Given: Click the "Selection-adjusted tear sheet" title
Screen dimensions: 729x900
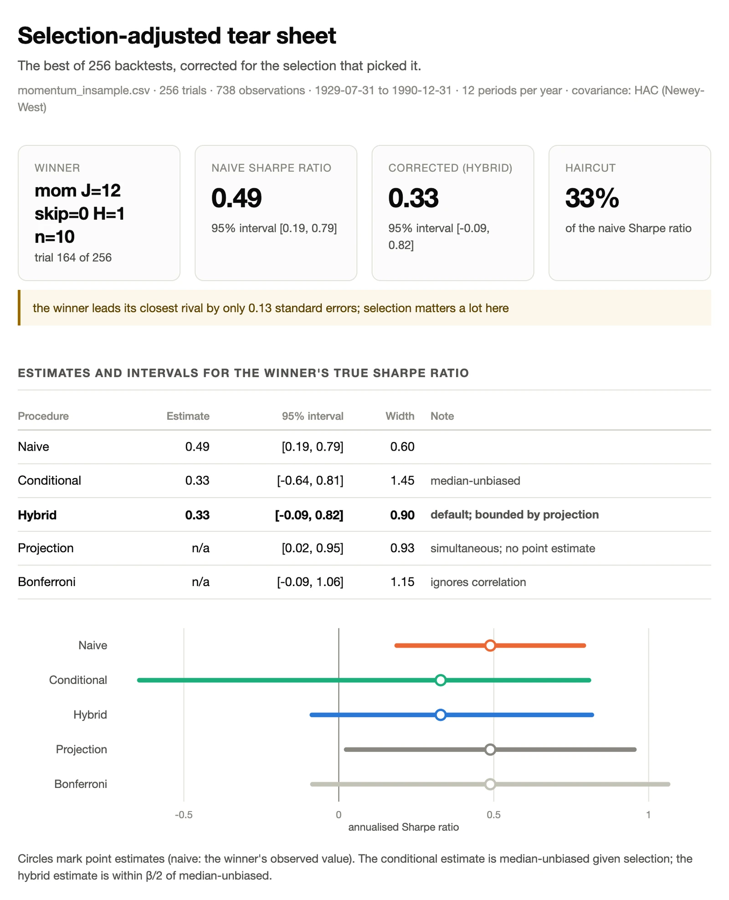Looking at the screenshot, I should (x=177, y=36).
